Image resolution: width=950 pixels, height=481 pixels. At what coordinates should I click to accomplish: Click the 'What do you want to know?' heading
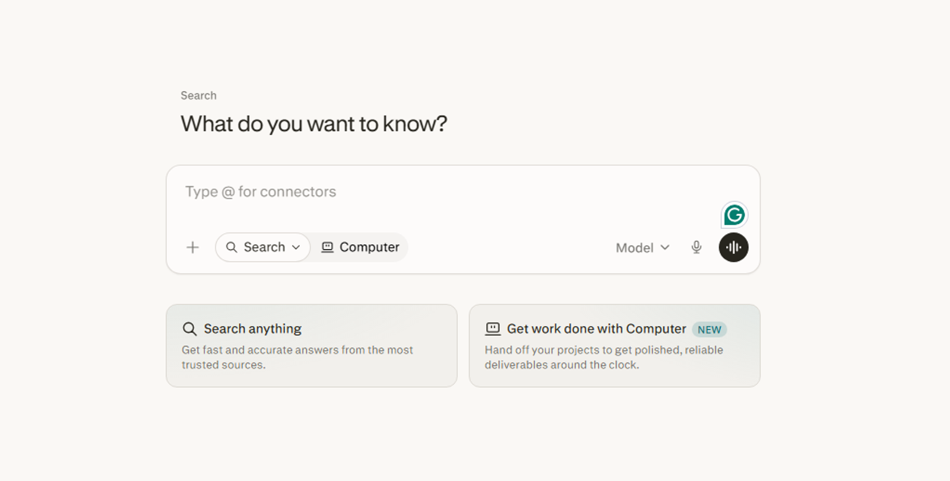pos(313,124)
